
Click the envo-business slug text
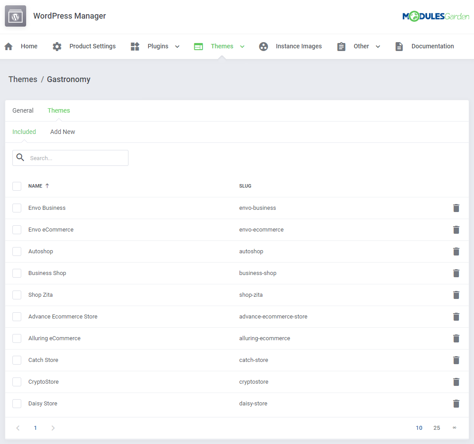[257, 208]
